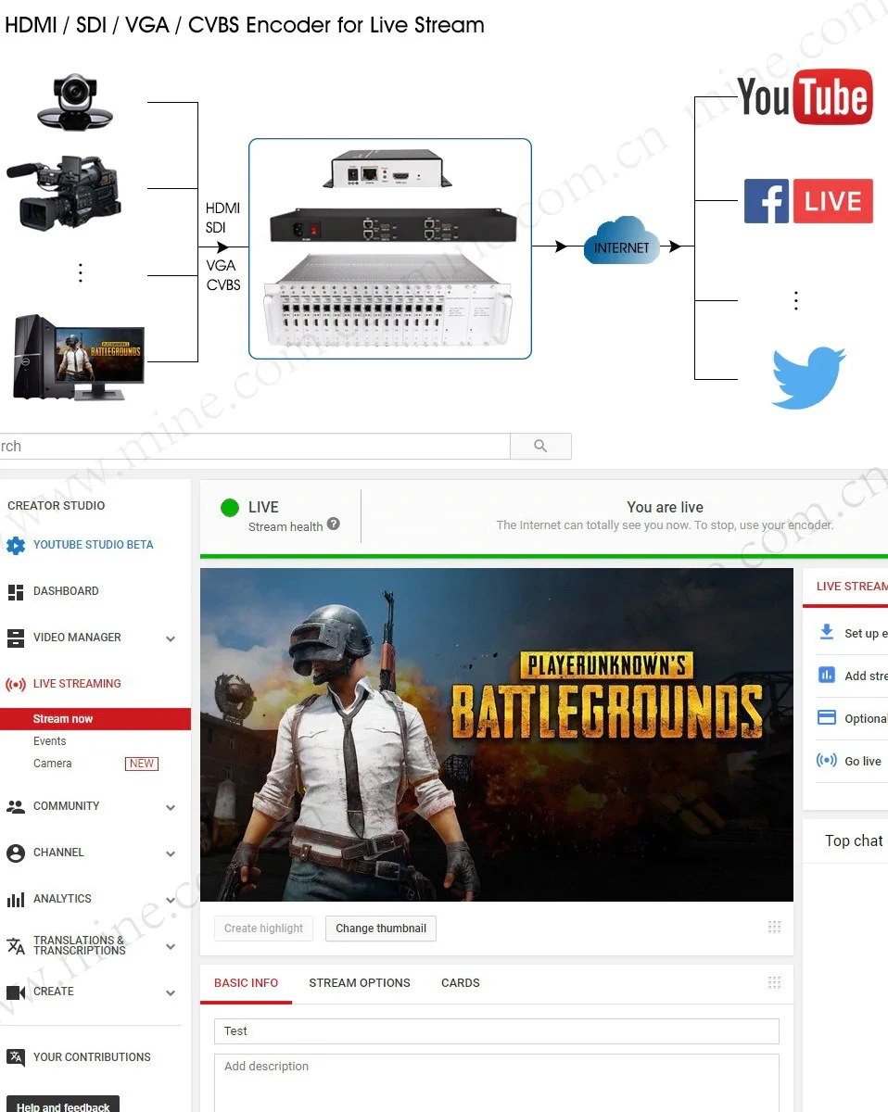Click the search magnifier button

(540, 446)
